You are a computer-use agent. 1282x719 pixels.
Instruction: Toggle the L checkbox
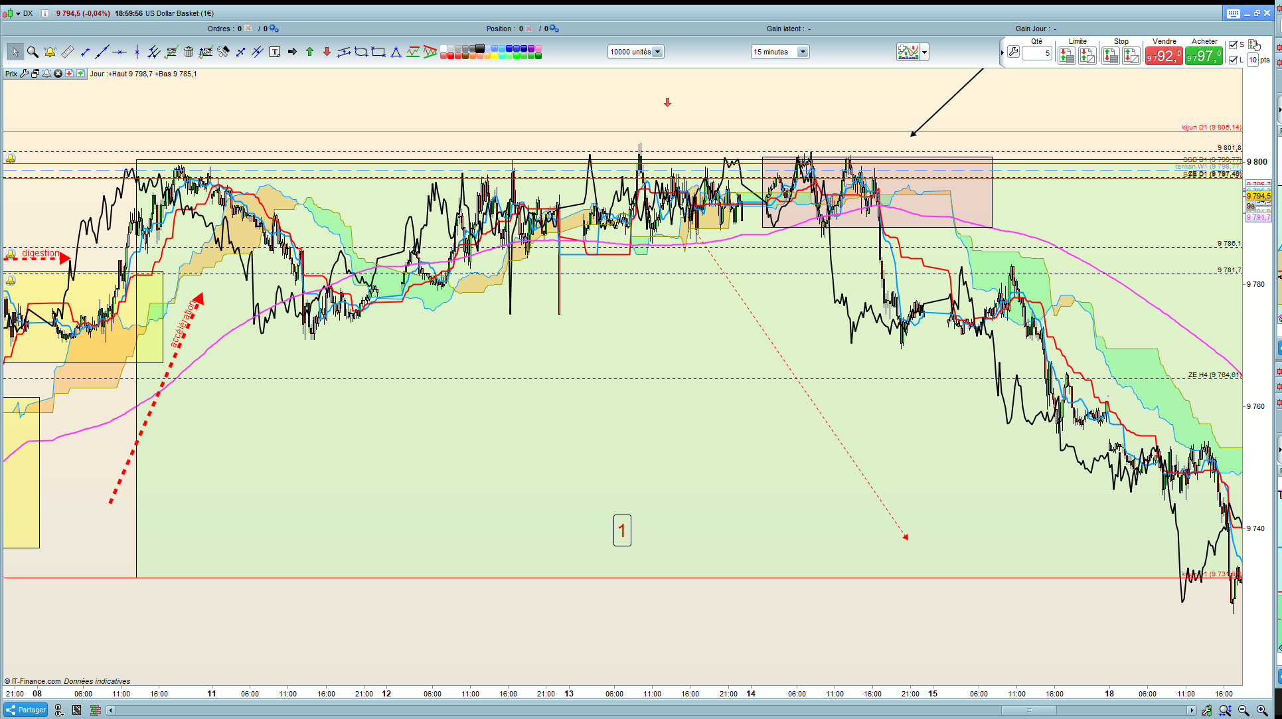(x=1233, y=60)
